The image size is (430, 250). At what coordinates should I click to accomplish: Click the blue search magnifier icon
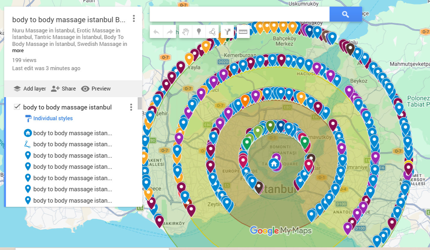coord(345,14)
